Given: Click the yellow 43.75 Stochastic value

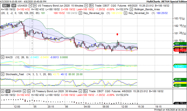Looking at the screenshot, I should [56, 74].
